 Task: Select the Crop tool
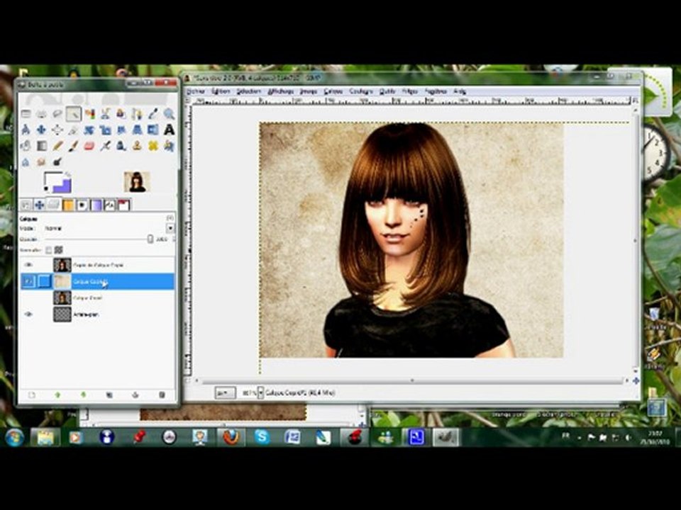73,130
